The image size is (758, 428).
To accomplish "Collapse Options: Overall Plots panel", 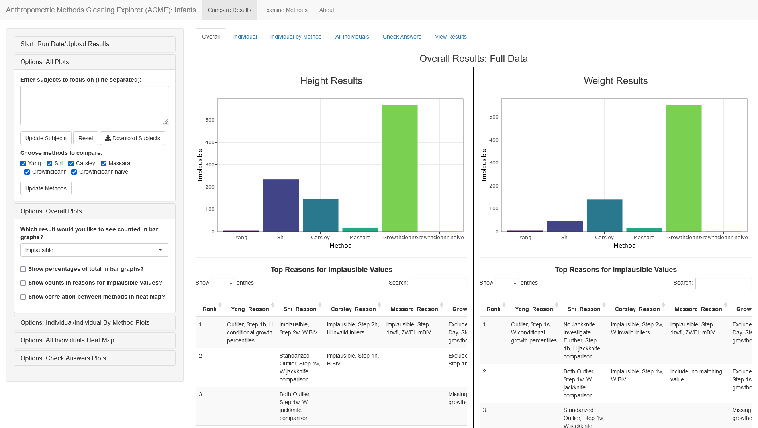I will click(95, 211).
